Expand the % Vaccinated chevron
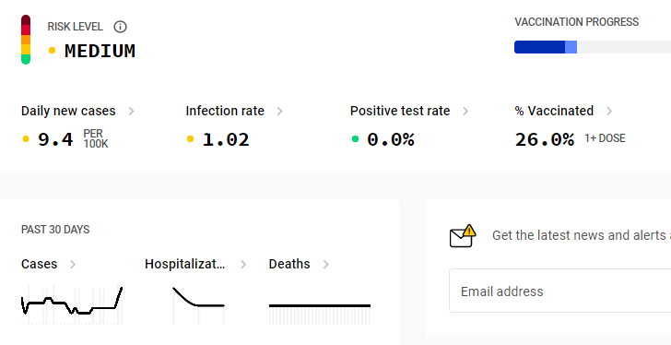671x345 pixels. pyautogui.click(x=609, y=112)
